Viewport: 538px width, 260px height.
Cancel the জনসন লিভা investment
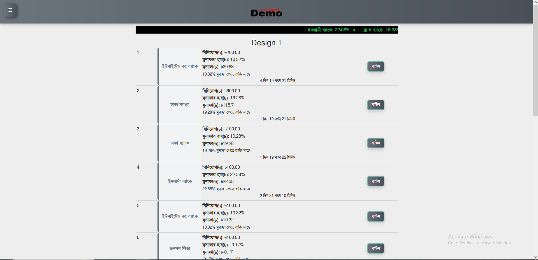(x=375, y=248)
